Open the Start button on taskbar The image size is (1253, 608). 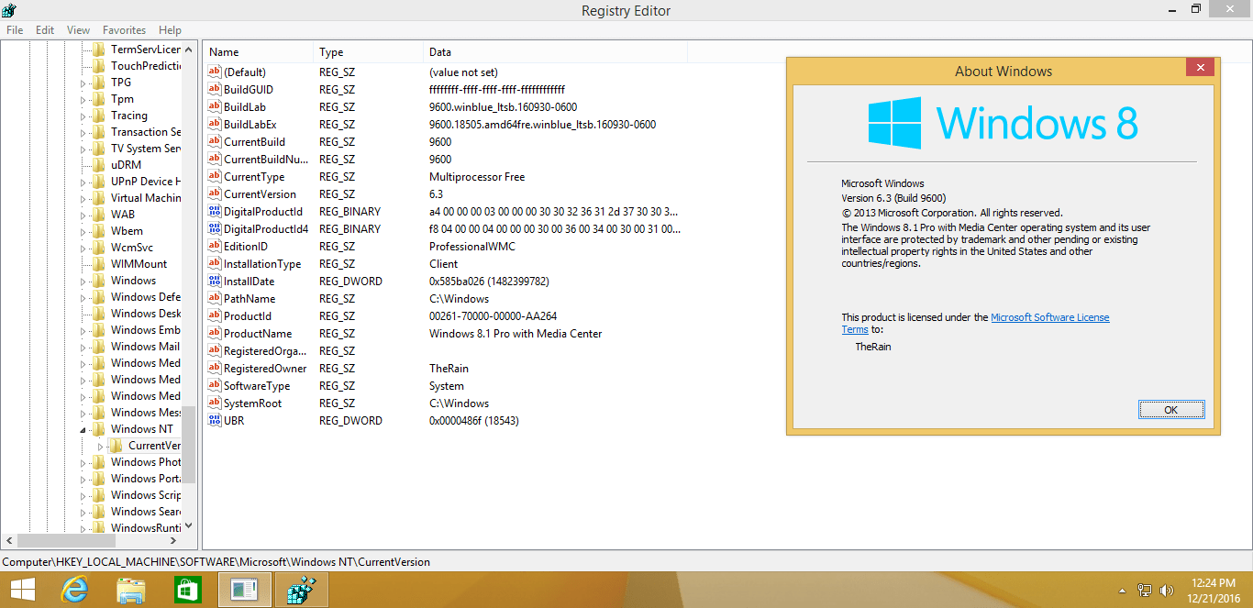(x=22, y=590)
